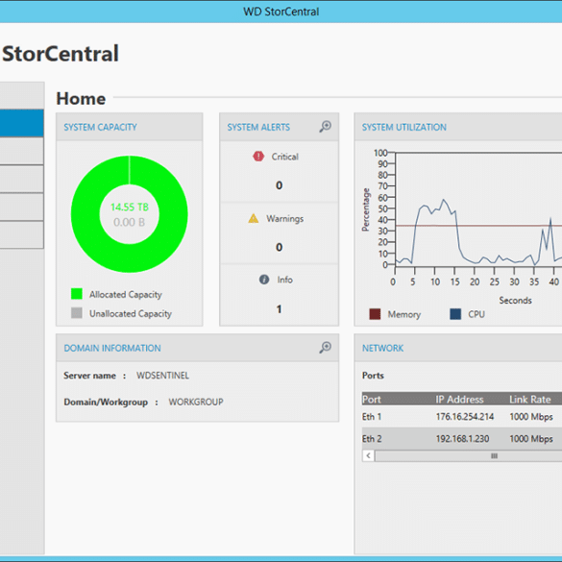The height and width of the screenshot is (562, 562).
Task: Click the System Utilization panel title
Action: (x=403, y=127)
